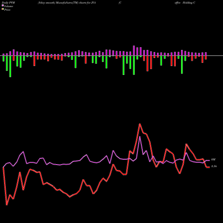This screenshot has height=223, width=223.
Task: Click the Volume legend color swatch
Action: click(x=3, y=5)
